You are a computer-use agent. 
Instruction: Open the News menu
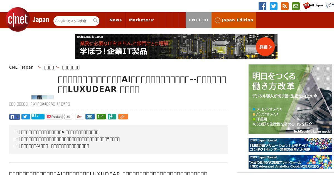(x=116, y=20)
